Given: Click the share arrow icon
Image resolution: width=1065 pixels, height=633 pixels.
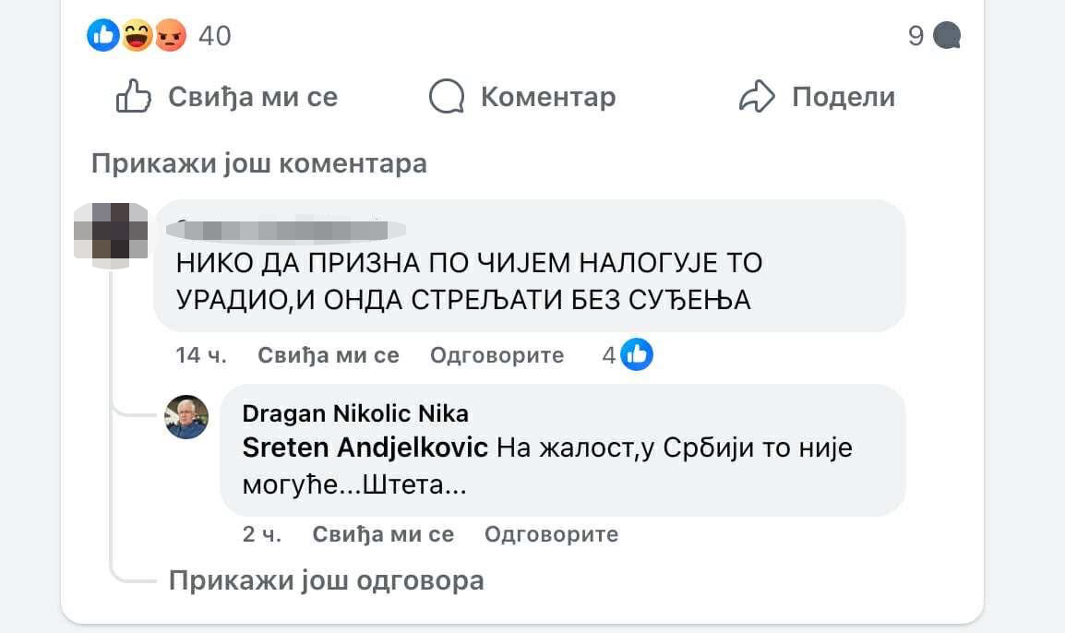Looking at the screenshot, I should pos(757,97).
